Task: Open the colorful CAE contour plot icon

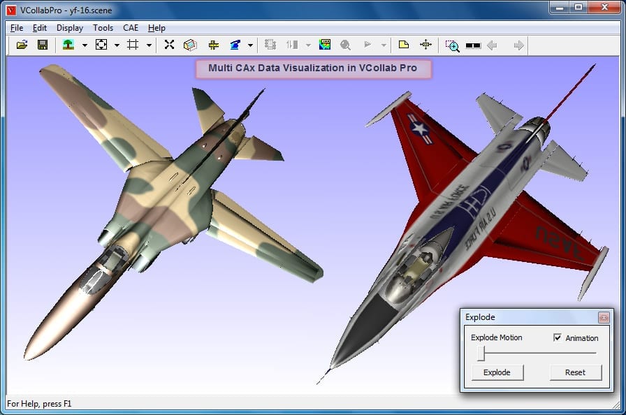Action: tap(325, 45)
